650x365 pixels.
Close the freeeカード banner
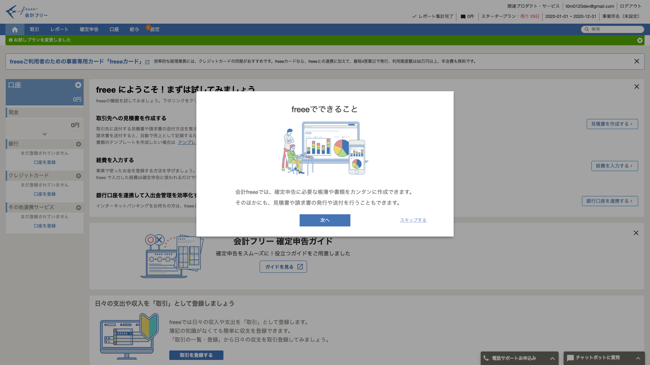click(x=637, y=61)
